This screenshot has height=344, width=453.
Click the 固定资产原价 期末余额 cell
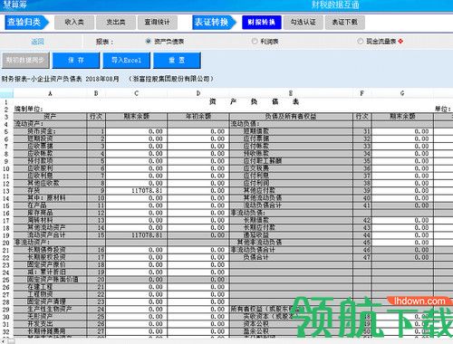136,264
